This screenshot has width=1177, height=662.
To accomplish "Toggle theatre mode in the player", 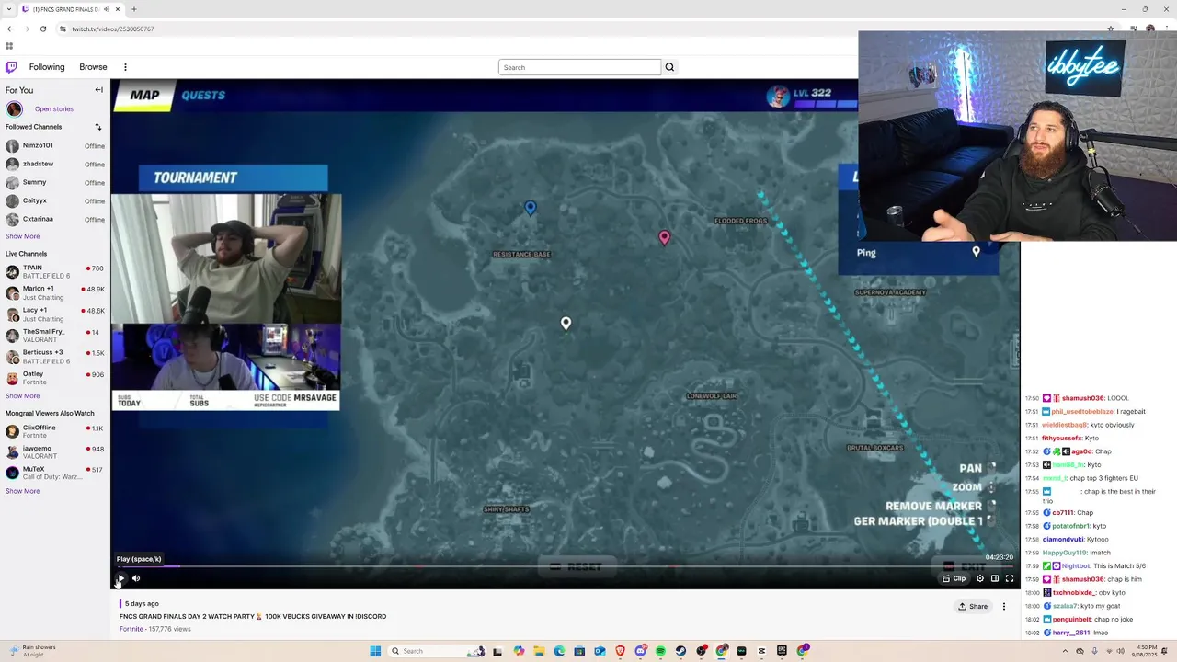I will coord(995,578).
